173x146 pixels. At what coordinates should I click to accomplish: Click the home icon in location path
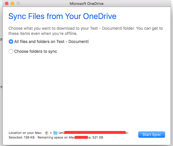(x=46, y=133)
